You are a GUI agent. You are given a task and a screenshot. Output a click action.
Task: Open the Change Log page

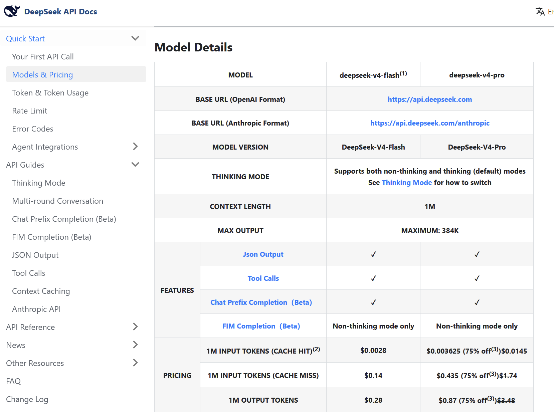27,399
